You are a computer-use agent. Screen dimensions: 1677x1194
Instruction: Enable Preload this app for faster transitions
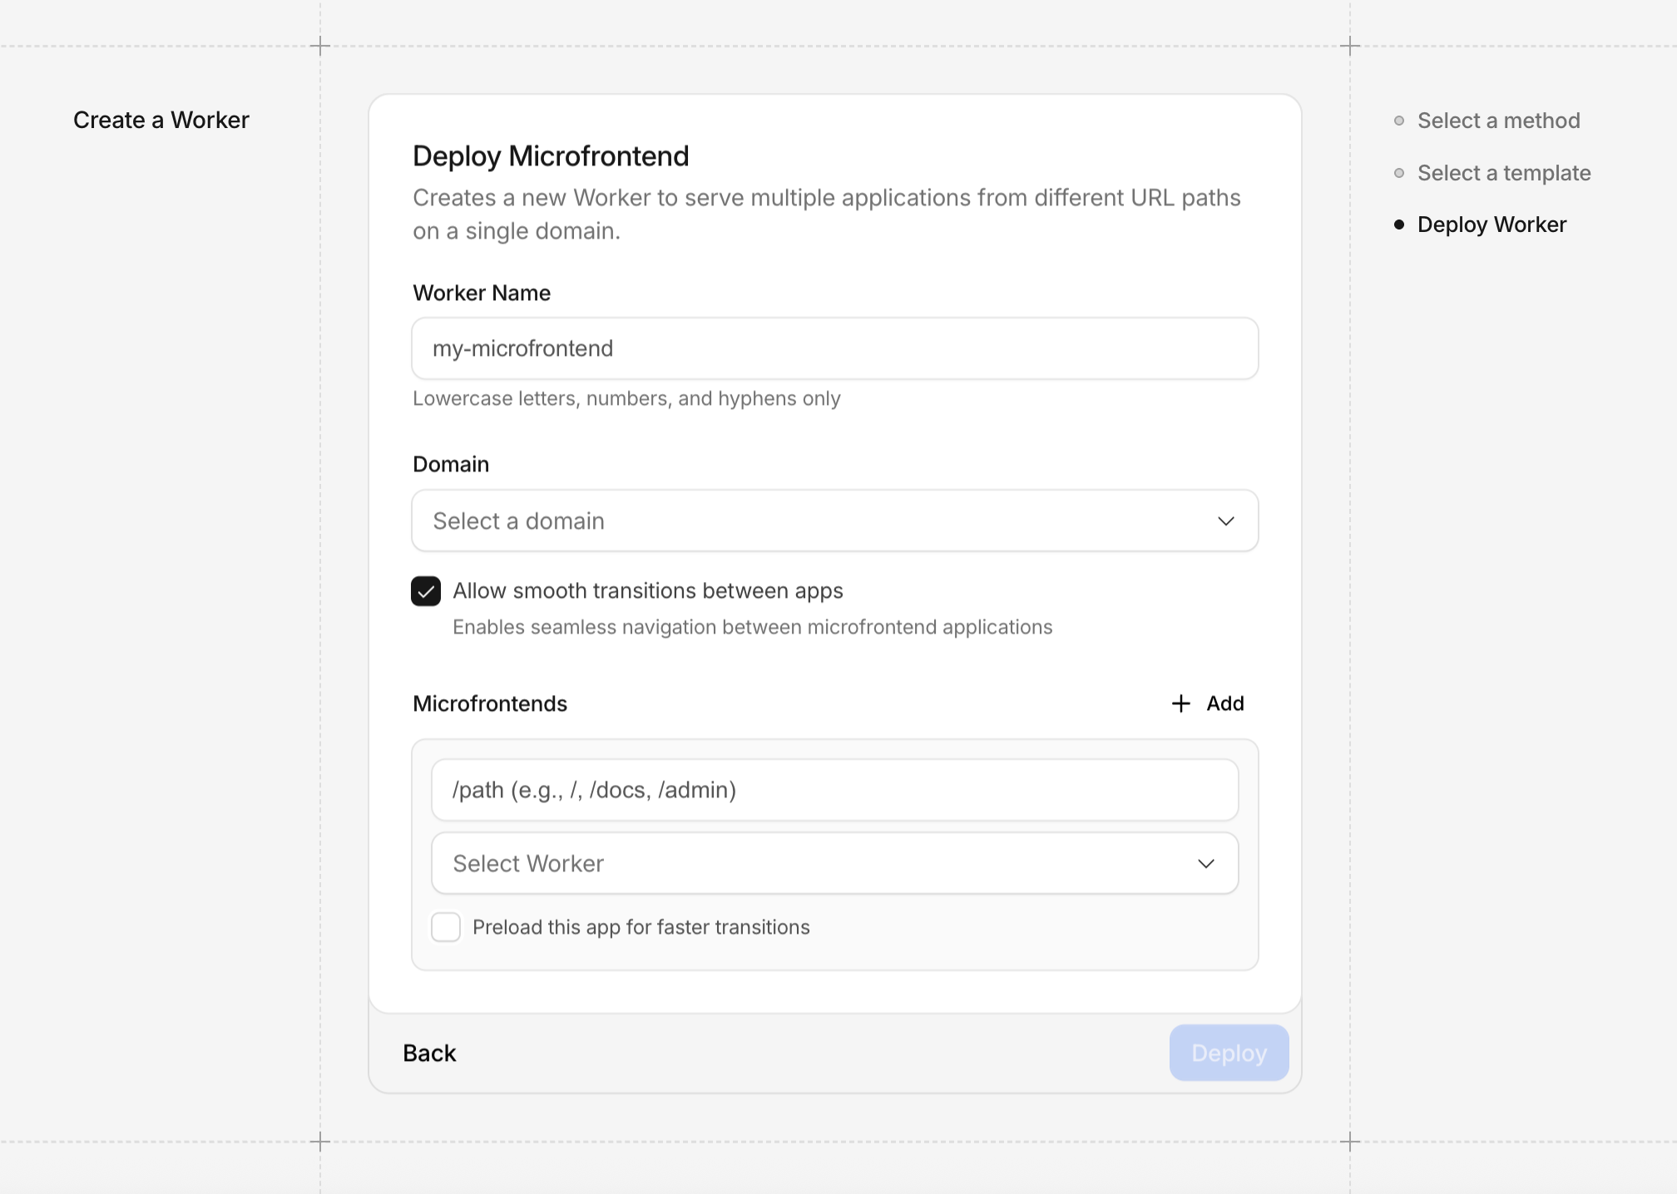(446, 927)
